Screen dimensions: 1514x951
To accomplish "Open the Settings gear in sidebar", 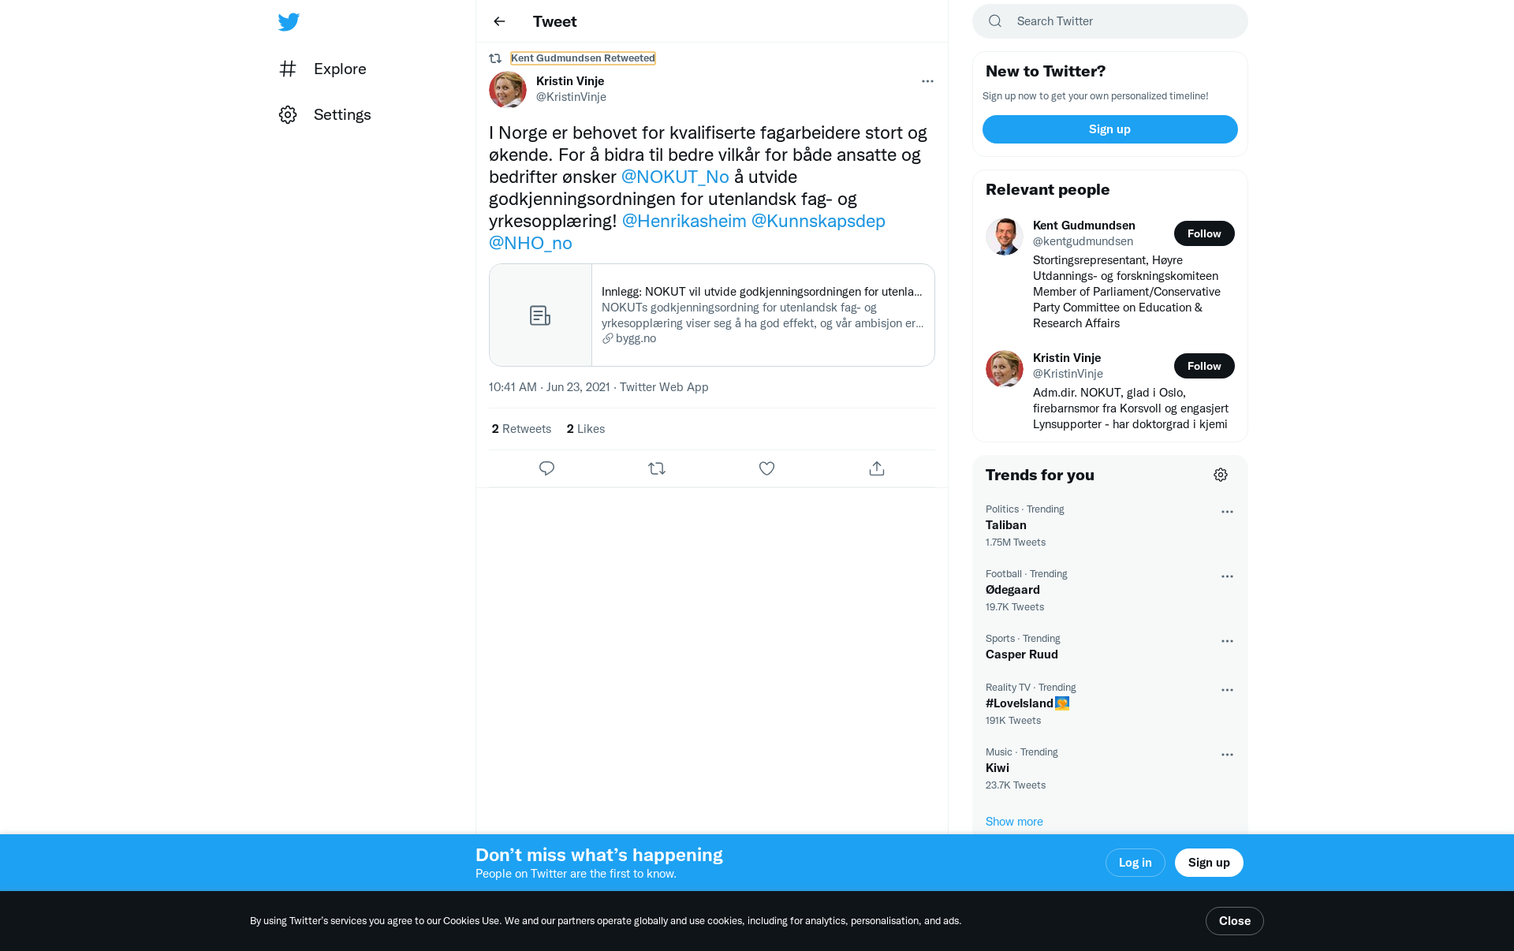I will pos(325,114).
